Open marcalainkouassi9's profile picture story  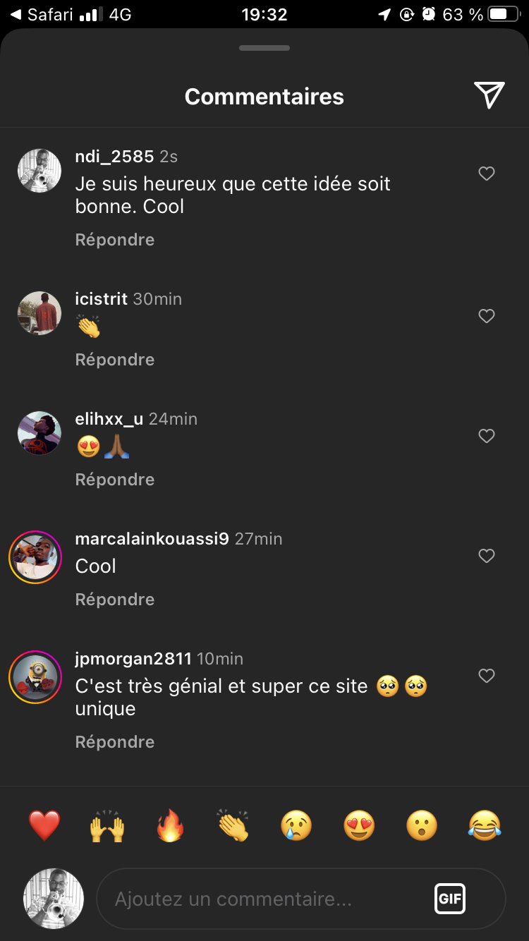point(35,557)
